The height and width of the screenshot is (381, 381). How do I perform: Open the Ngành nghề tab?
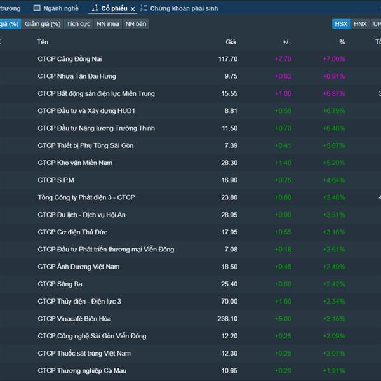click(x=56, y=8)
